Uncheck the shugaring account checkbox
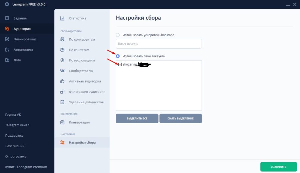 click(x=120, y=64)
